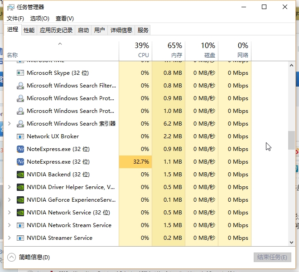Click the NVIDIA Network Stream Service icon
This screenshot has height=272, width=299.
coord(20,225)
